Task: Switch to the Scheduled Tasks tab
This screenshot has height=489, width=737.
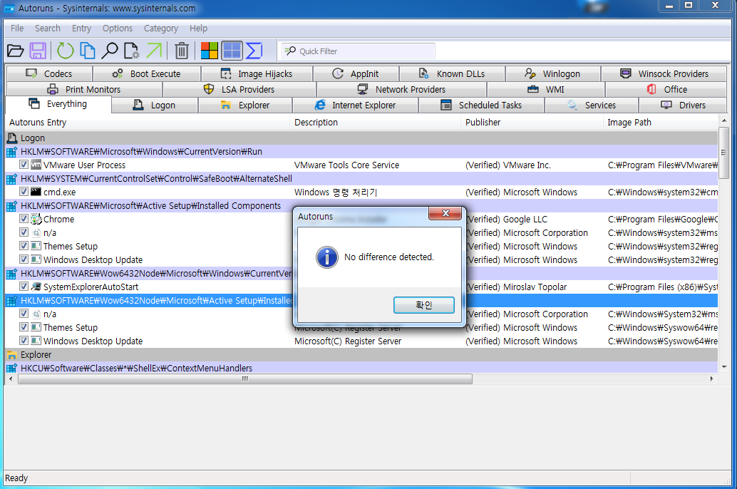Action: (481, 105)
